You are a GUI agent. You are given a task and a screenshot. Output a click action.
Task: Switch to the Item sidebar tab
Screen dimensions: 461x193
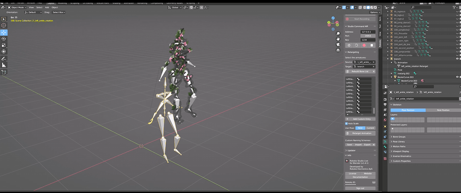pos(380,18)
